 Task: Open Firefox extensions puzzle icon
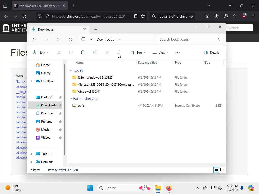point(235,16)
